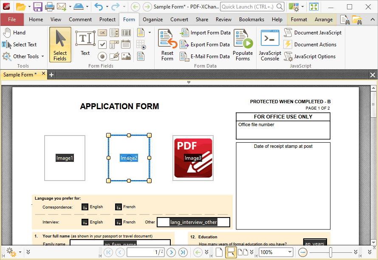Activate the Select Text tool

point(19,44)
